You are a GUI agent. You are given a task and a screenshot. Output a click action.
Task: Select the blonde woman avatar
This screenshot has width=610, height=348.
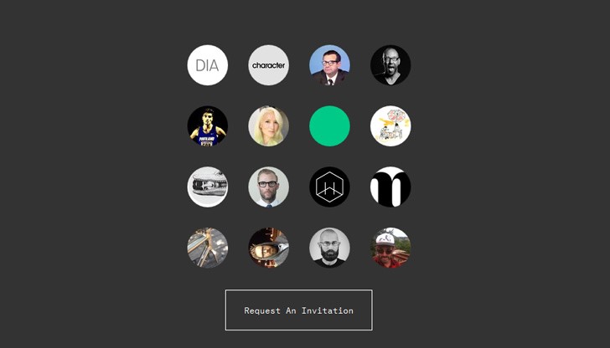(268, 126)
